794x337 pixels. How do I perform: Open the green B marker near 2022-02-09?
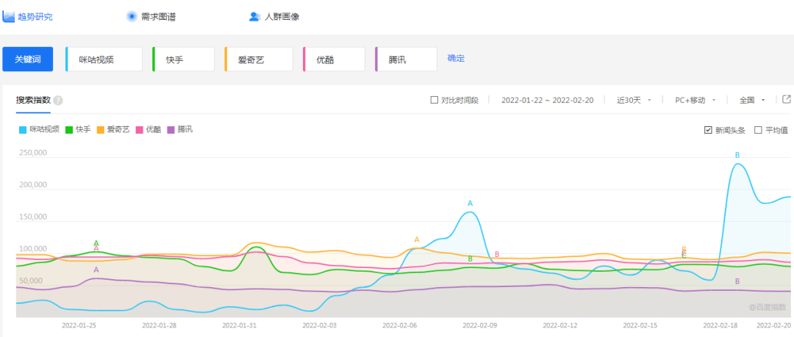tap(470, 258)
